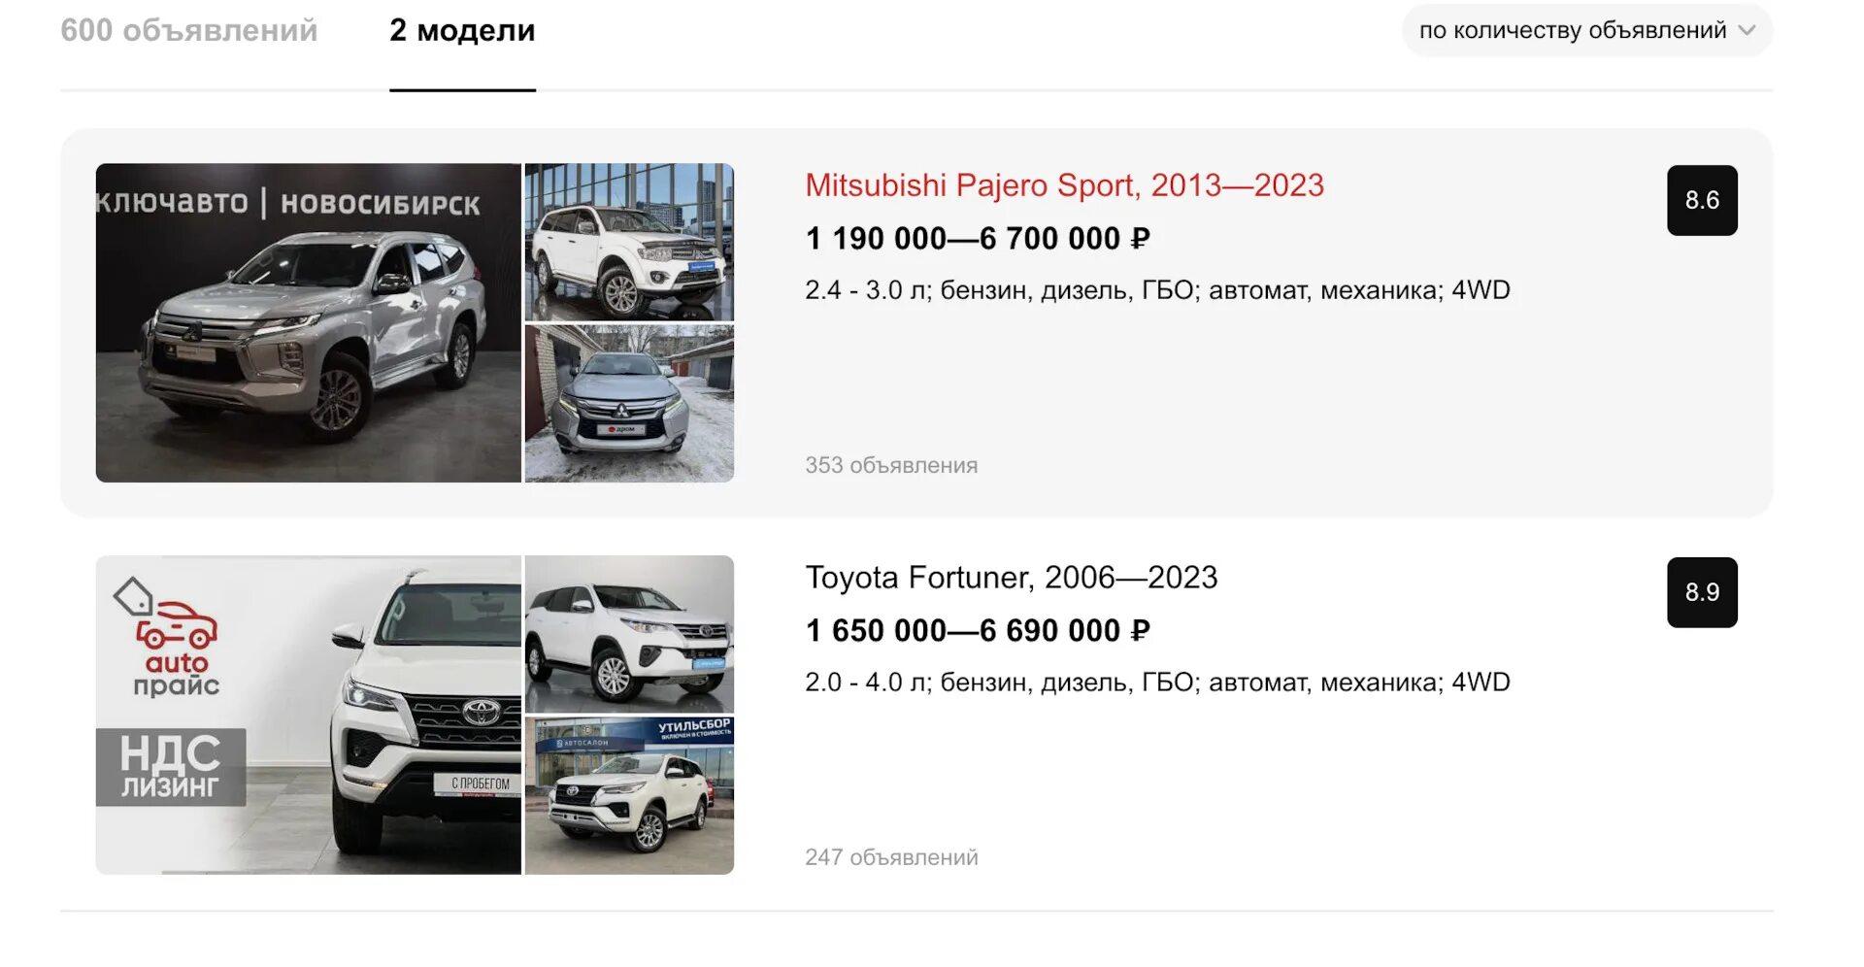Click the 8.9 rating badge

click(1702, 592)
